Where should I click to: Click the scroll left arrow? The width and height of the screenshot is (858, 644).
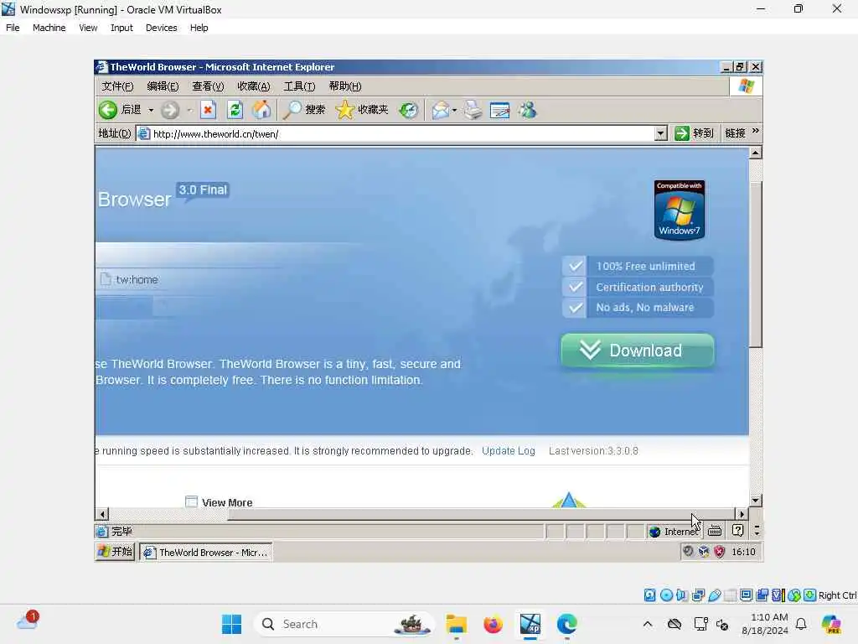coord(102,514)
